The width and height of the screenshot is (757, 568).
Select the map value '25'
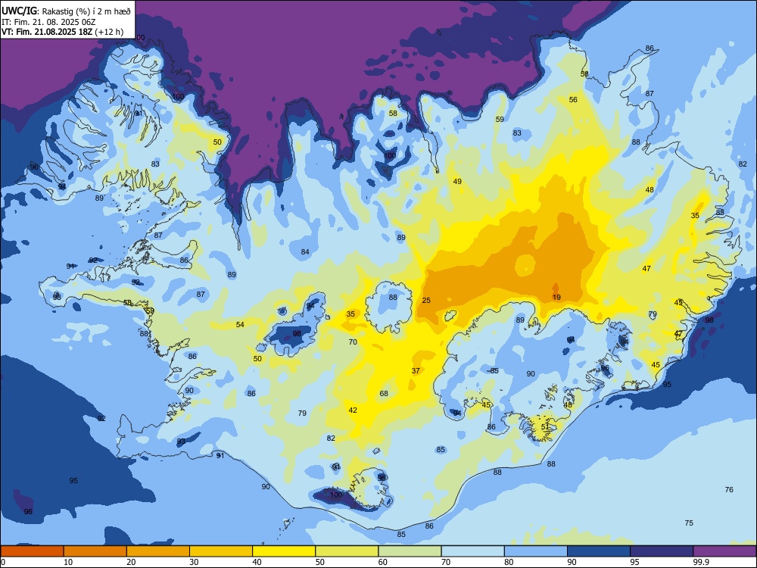[x=426, y=300]
